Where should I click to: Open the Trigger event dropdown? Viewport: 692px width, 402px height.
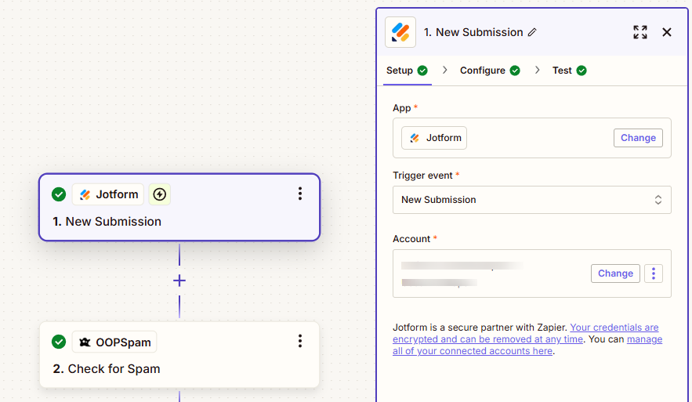pyautogui.click(x=532, y=200)
